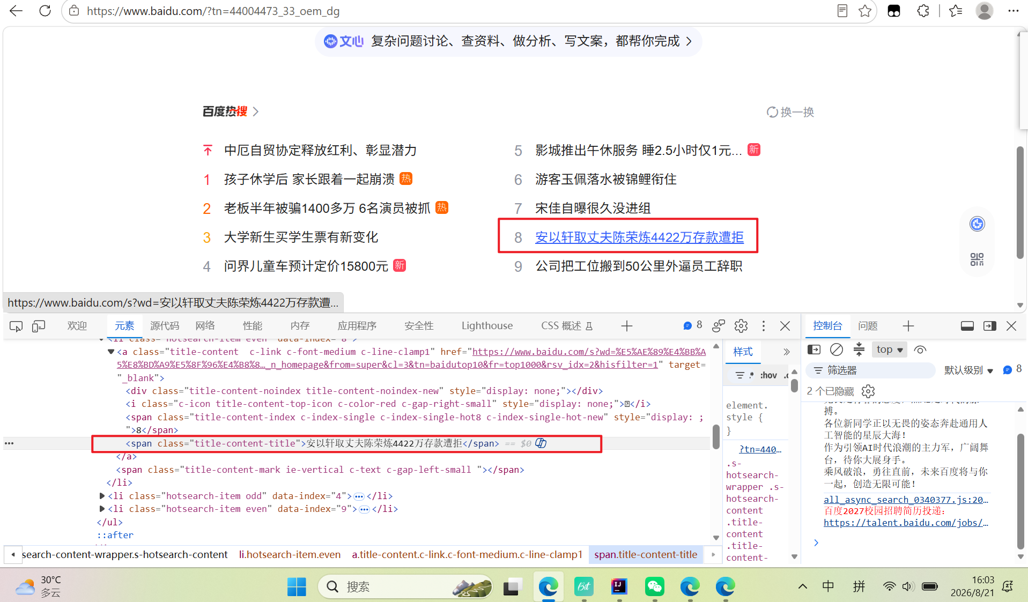Refresh the Baidu page
1028x602 pixels.
pyautogui.click(x=45, y=11)
